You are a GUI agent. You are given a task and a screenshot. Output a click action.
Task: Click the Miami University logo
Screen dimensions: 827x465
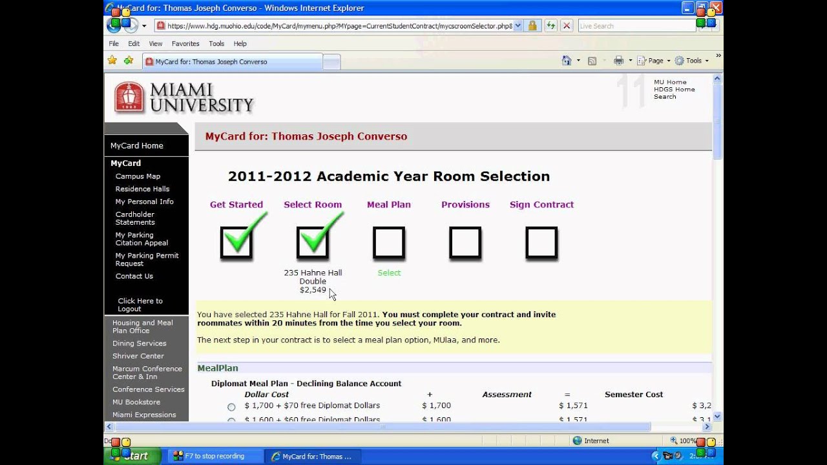point(184,98)
